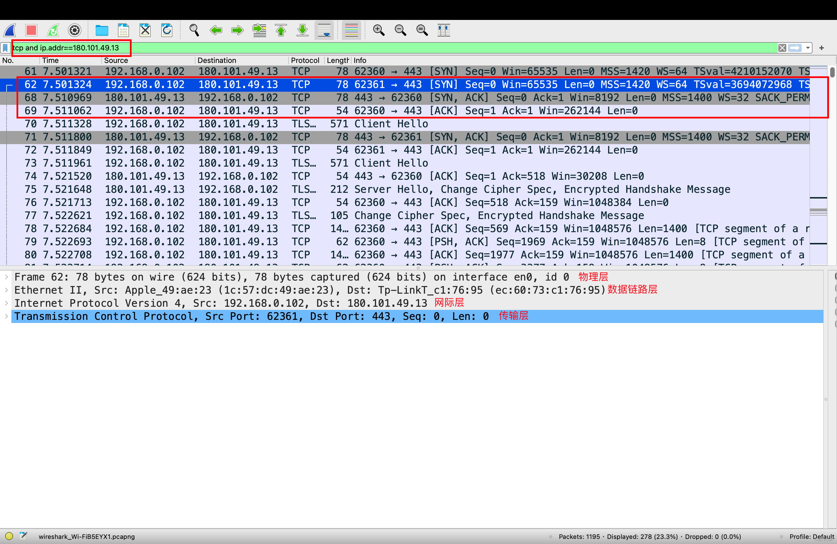Open the capture options gear
This screenshot has width=837, height=544.
click(74, 30)
